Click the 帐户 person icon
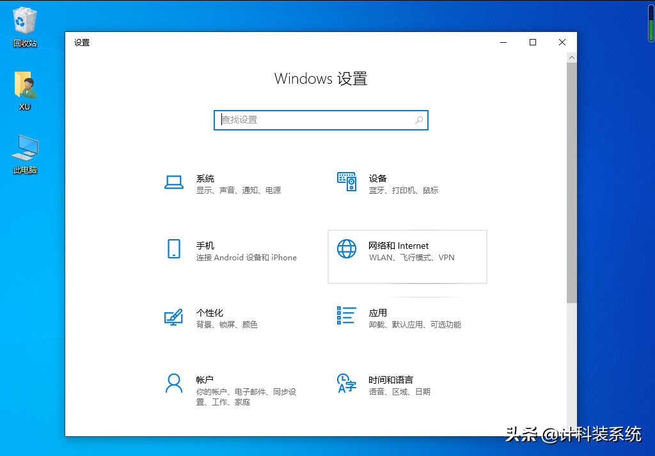This screenshot has width=655, height=456. (x=174, y=383)
